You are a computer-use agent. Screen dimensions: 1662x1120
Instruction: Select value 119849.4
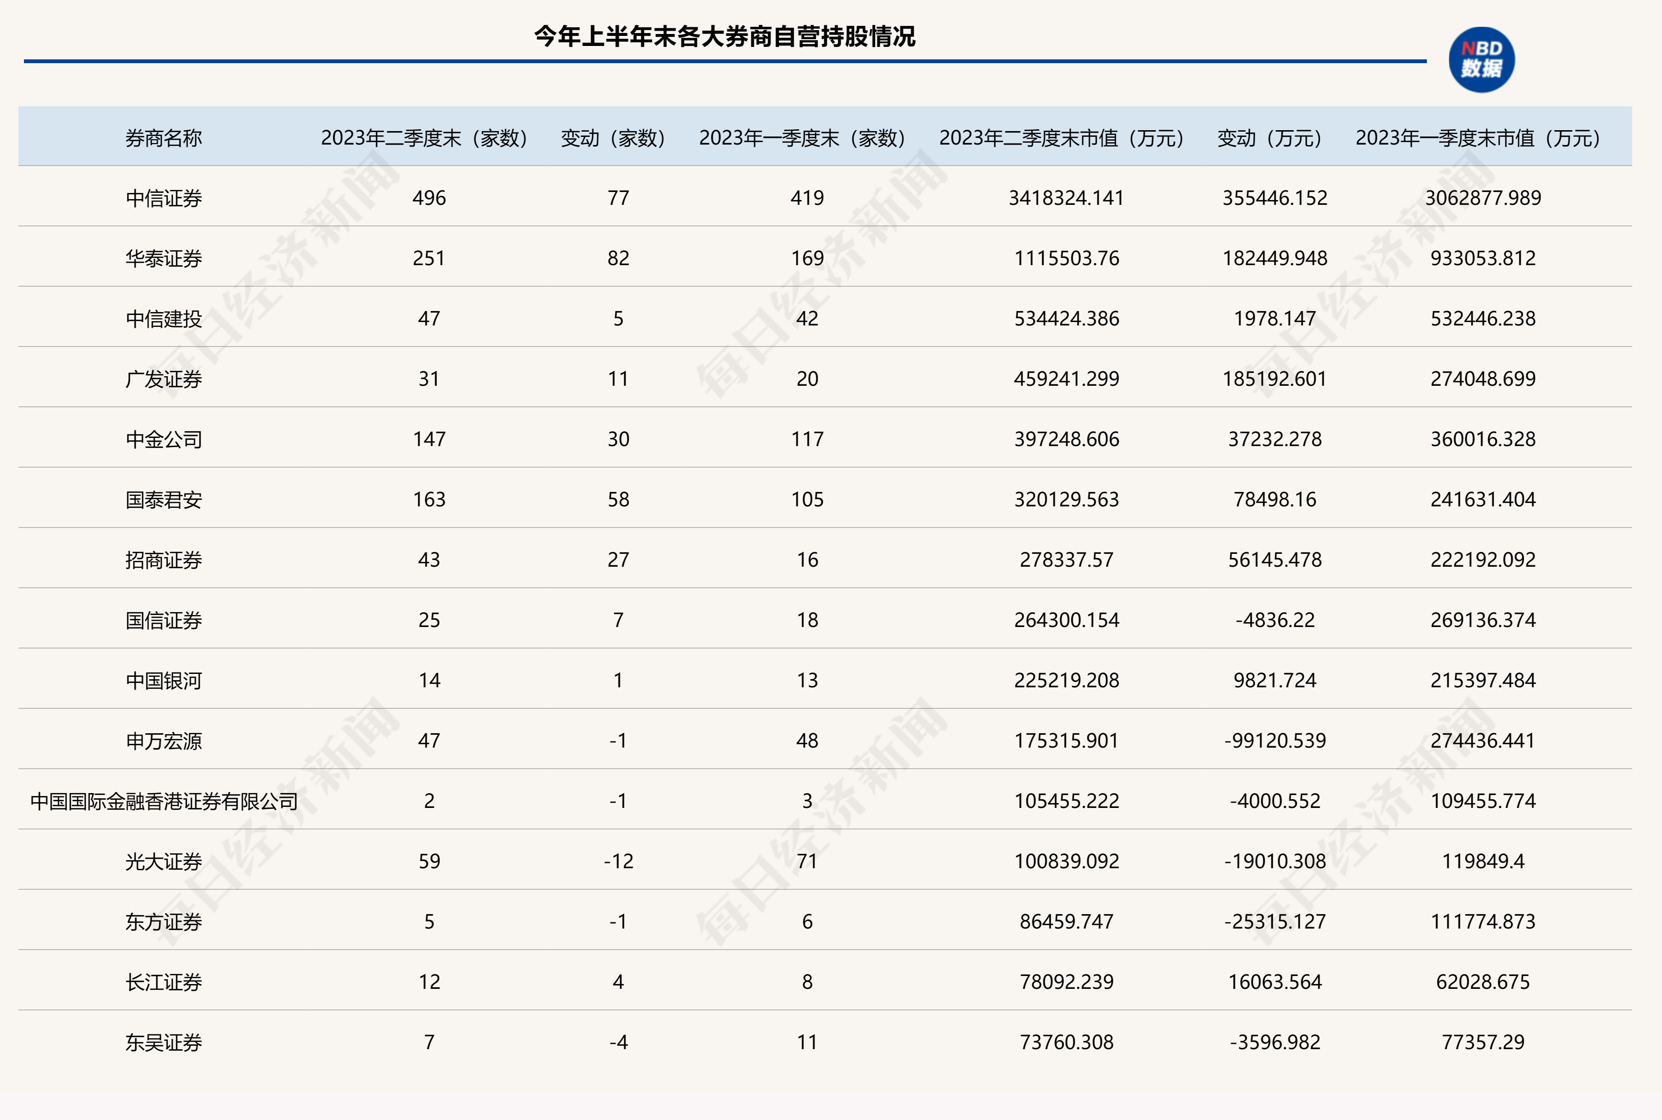(x=1482, y=862)
